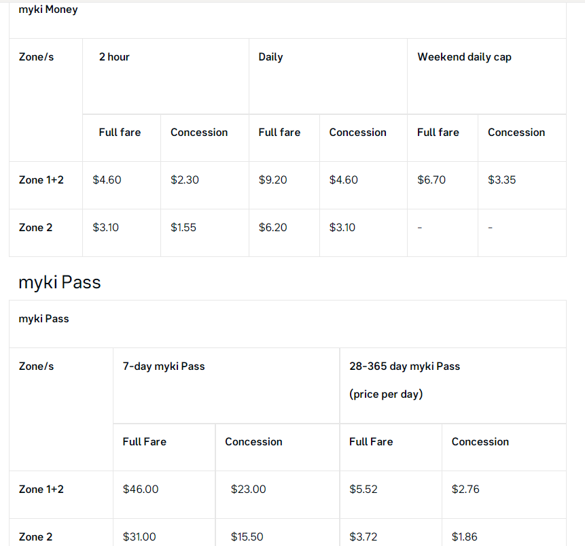Select the $46.00 7-day pass price
Screen dimensions: 585x546
point(141,490)
